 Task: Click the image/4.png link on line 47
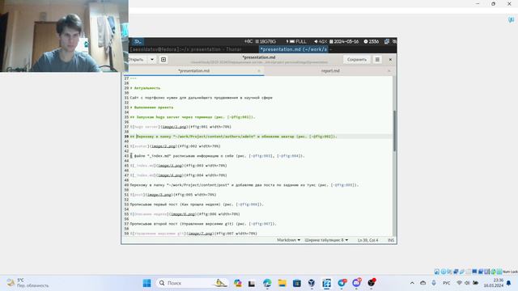click(x=170, y=175)
